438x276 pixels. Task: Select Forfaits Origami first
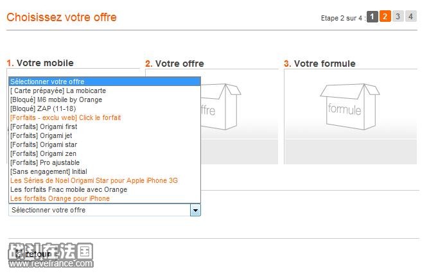[x=105, y=126]
